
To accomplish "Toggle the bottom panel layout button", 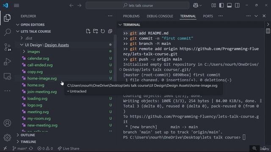I will [x=230, y=5].
